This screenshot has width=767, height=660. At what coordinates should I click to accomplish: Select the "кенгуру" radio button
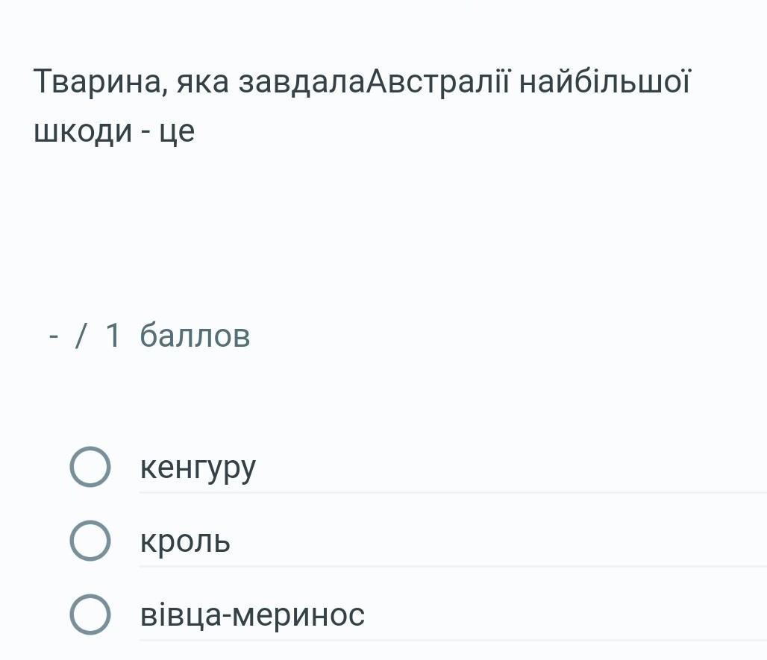[x=90, y=468]
